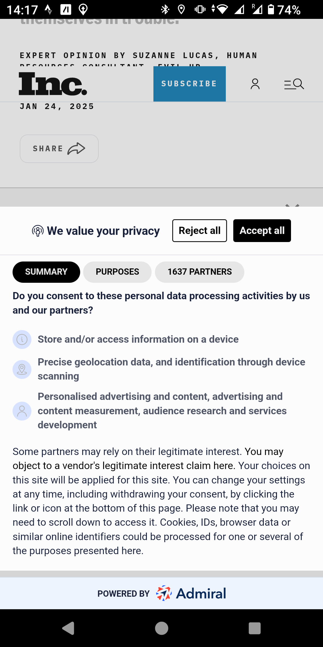This screenshot has height=647, width=323.
Task: Click the Accept all button
Action: click(262, 231)
